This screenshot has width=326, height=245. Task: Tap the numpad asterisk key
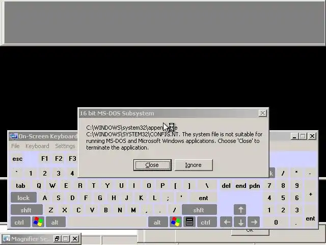click(x=296, y=173)
